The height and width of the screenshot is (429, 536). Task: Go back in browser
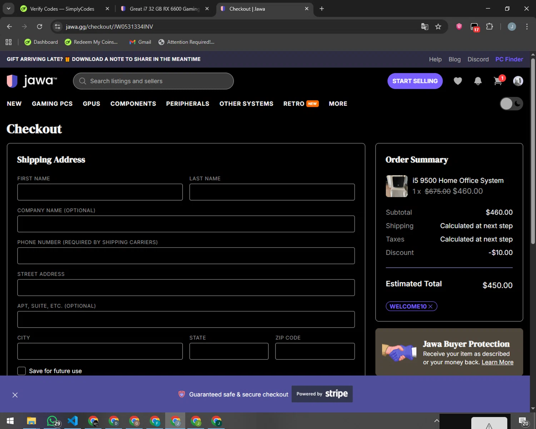[9, 26]
